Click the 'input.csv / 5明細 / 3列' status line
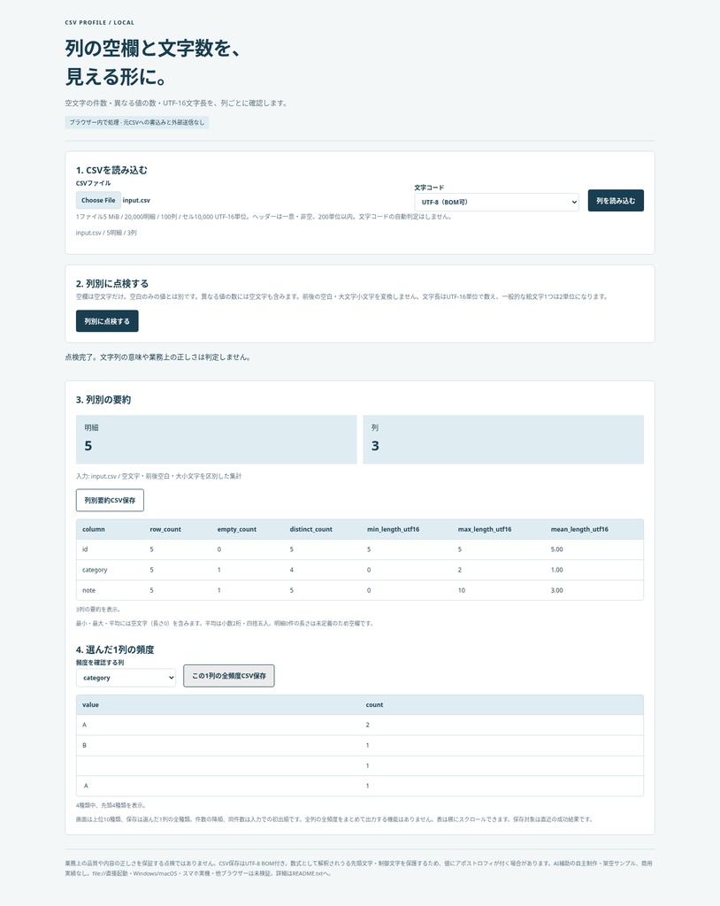 [x=106, y=233]
